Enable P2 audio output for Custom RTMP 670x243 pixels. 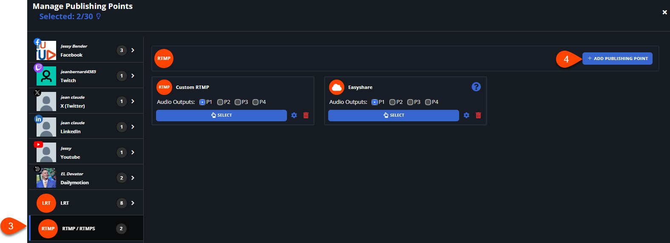(220, 102)
